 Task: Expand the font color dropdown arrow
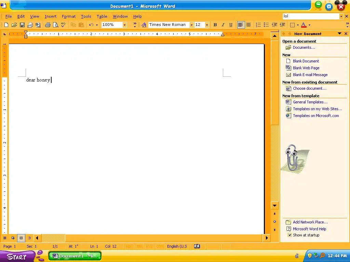(309, 25)
